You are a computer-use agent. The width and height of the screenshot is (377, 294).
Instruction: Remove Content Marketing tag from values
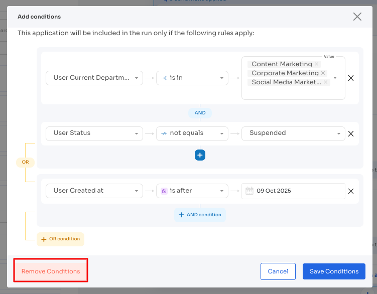(x=316, y=64)
